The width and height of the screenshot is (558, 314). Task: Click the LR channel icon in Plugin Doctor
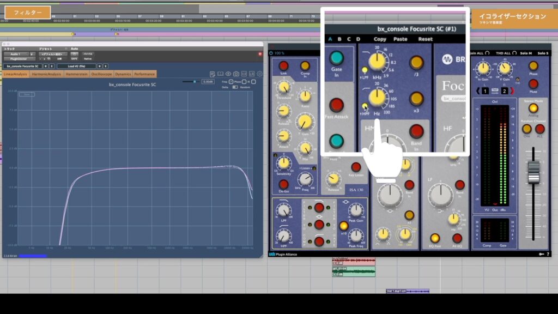(x=252, y=74)
